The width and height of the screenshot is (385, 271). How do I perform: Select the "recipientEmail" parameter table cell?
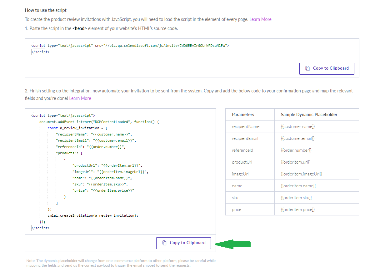point(250,138)
